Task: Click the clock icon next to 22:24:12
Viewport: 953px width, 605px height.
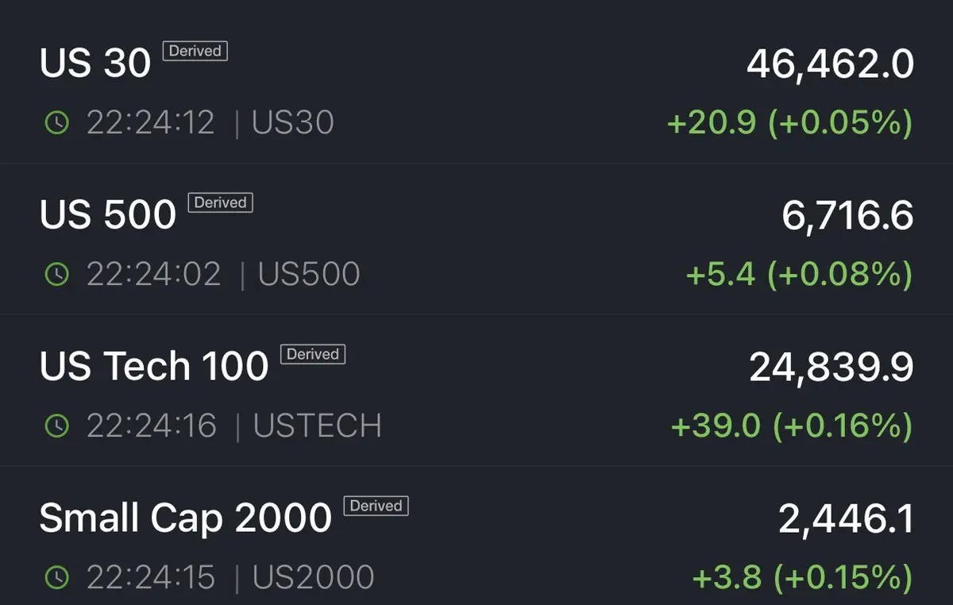Action: click(56, 123)
